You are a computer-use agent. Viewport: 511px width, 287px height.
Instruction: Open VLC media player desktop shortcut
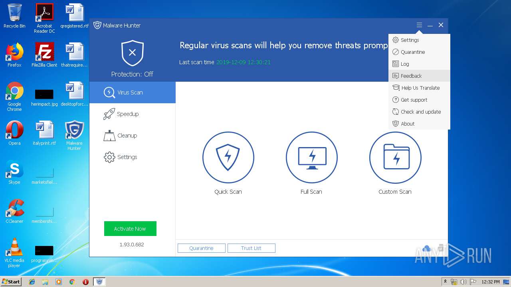pyautogui.click(x=14, y=253)
